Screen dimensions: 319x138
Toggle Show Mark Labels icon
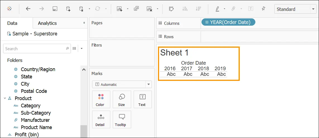(x=251, y=9)
